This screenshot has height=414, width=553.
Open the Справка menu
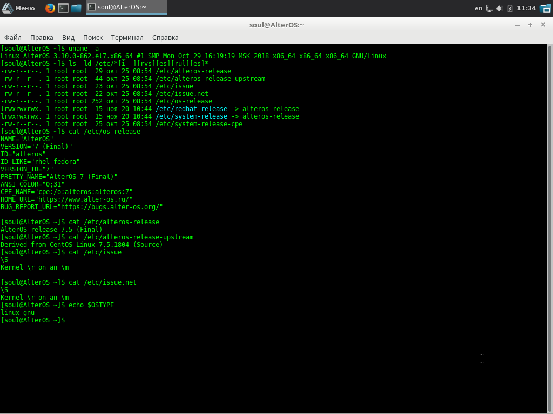click(165, 37)
